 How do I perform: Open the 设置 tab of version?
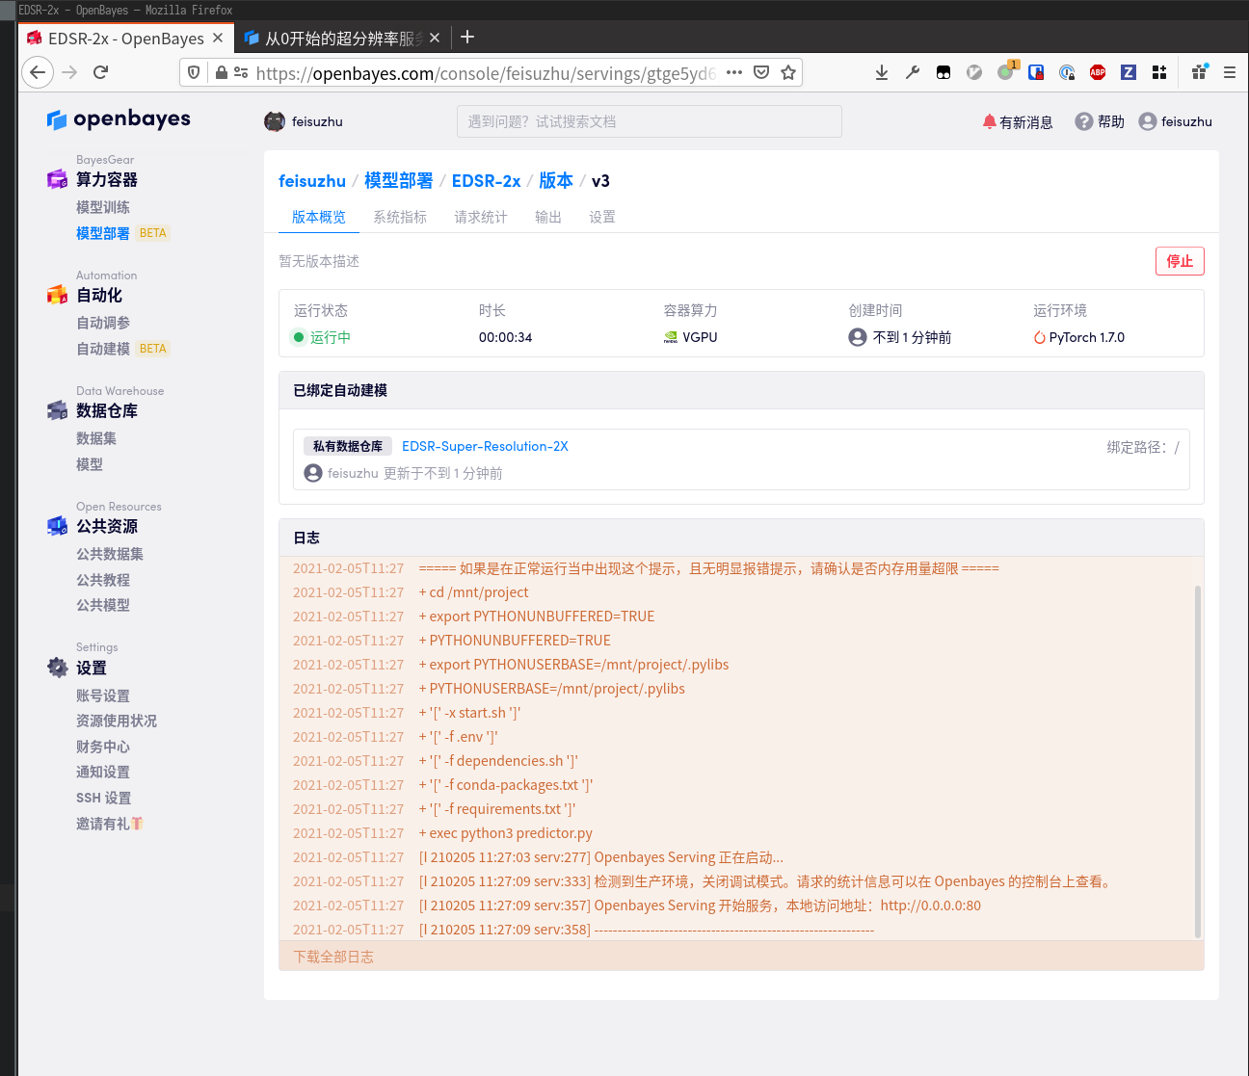tap(602, 217)
